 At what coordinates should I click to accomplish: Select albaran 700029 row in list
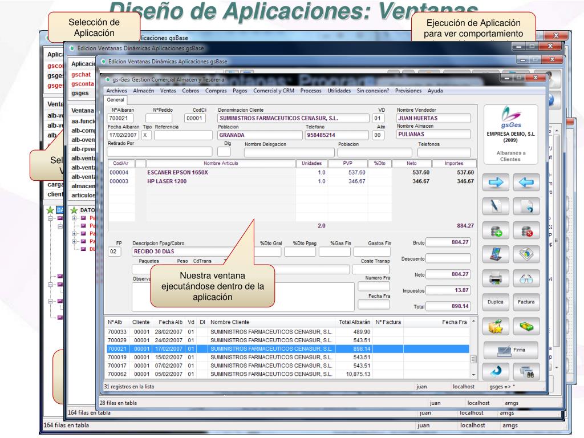click(287, 340)
